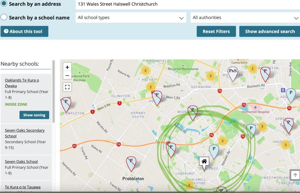Open the All school types dropdown

(x=130, y=18)
